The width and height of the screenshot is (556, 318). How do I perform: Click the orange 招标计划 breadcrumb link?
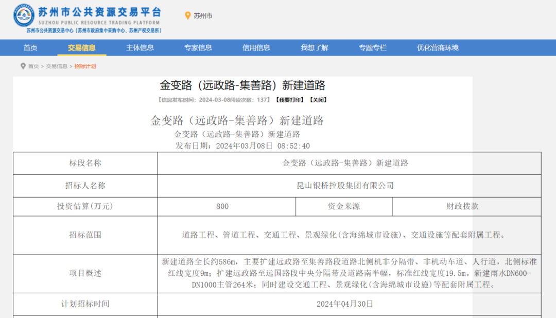(x=85, y=66)
